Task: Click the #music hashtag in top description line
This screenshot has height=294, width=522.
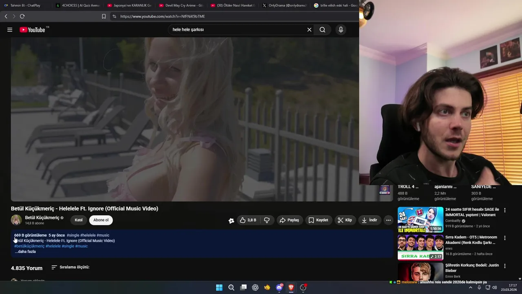Action: tap(103, 235)
